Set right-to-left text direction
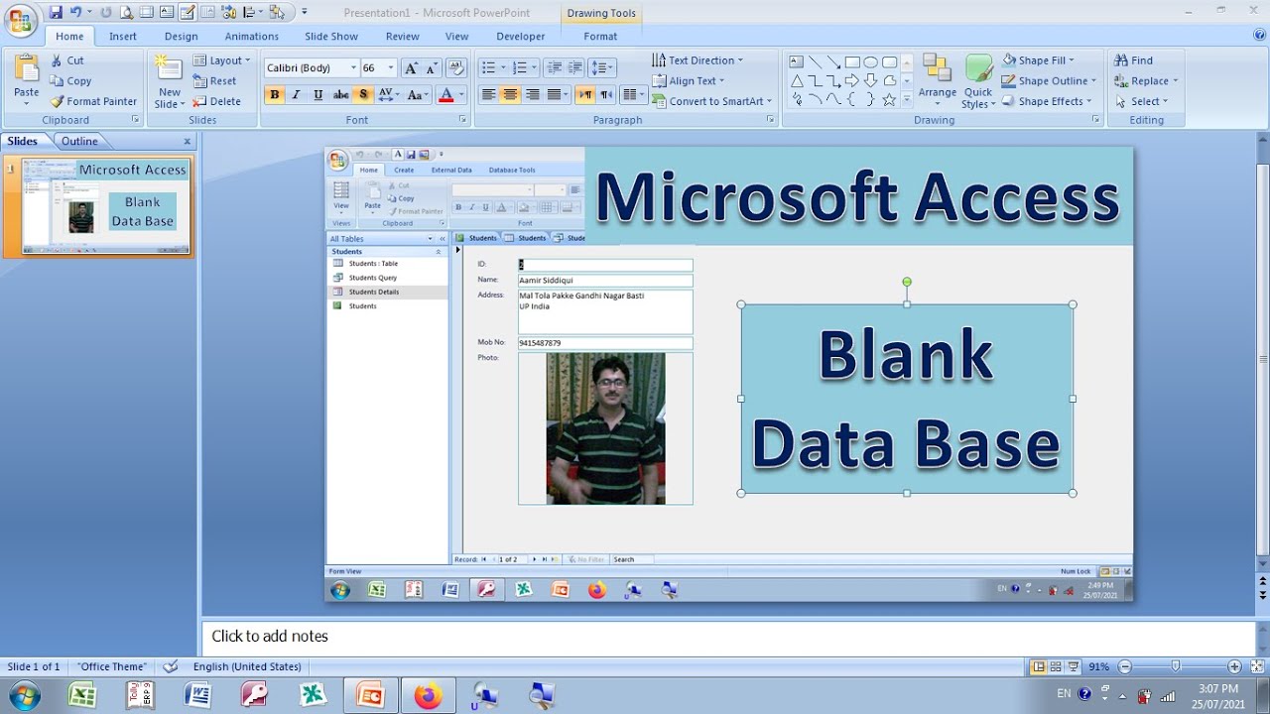Screen dimensions: 1270x714 click(x=606, y=95)
